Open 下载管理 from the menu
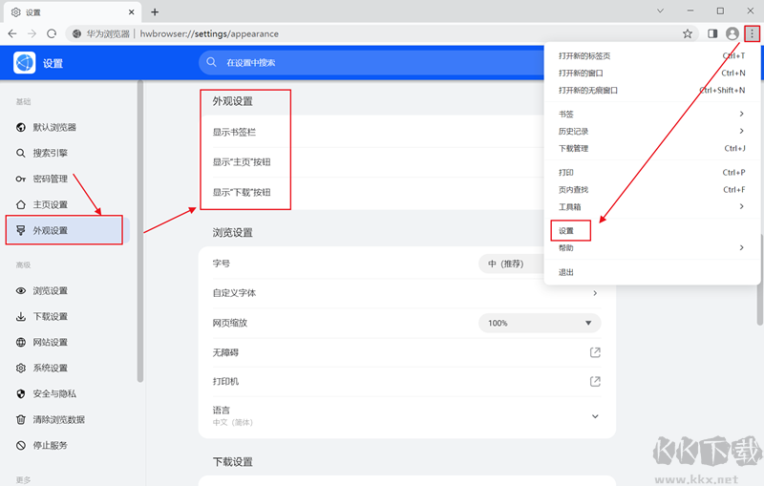Viewport: 764px width, 486px height. click(651, 149)
